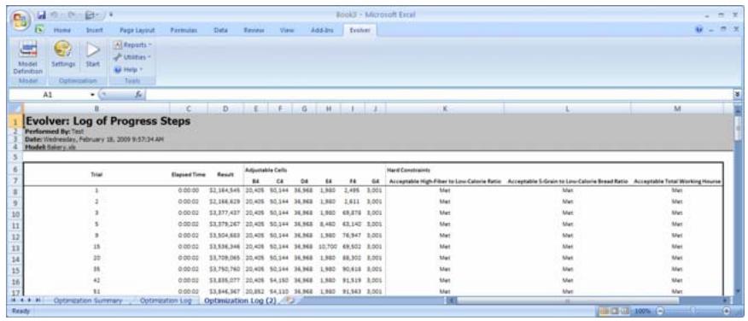Select column M header

tap(677, 108)
